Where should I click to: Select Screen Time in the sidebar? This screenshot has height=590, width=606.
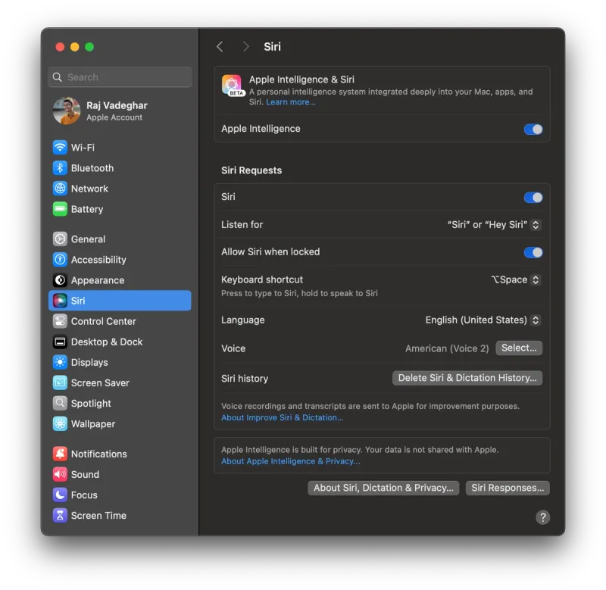point(120,515)
